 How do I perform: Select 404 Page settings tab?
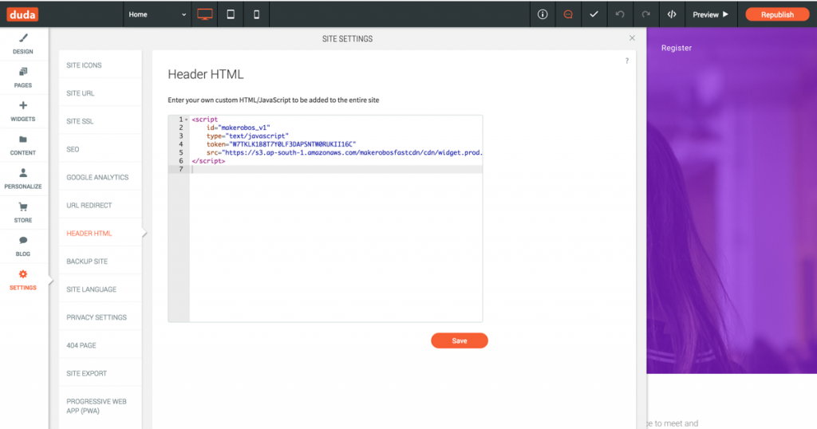pyautogui.click(x=100, y=346)
